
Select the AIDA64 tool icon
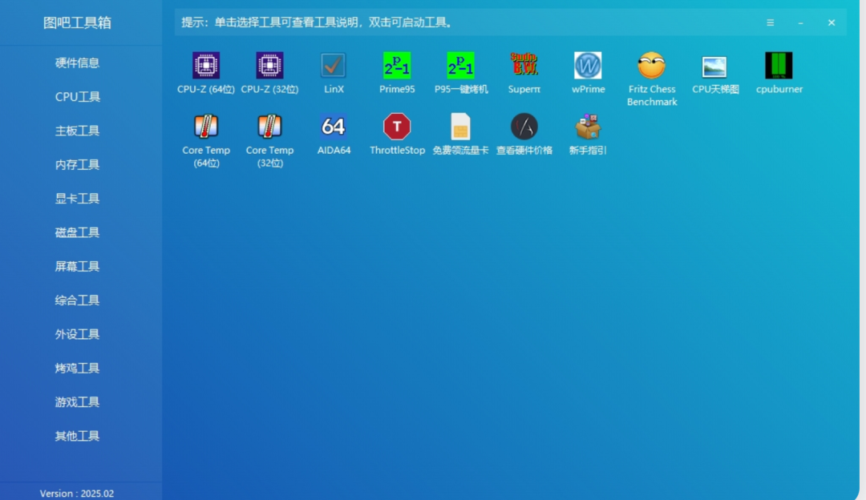334,127
